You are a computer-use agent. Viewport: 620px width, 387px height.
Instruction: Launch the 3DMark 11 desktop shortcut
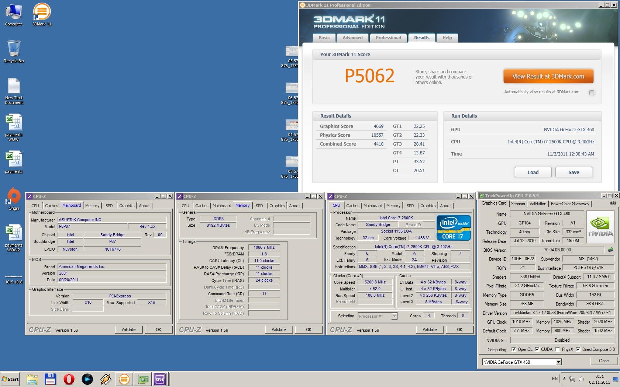pos(42,15)
